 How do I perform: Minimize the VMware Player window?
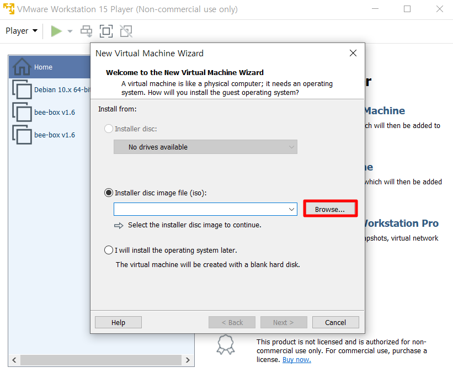coord(375,9)
